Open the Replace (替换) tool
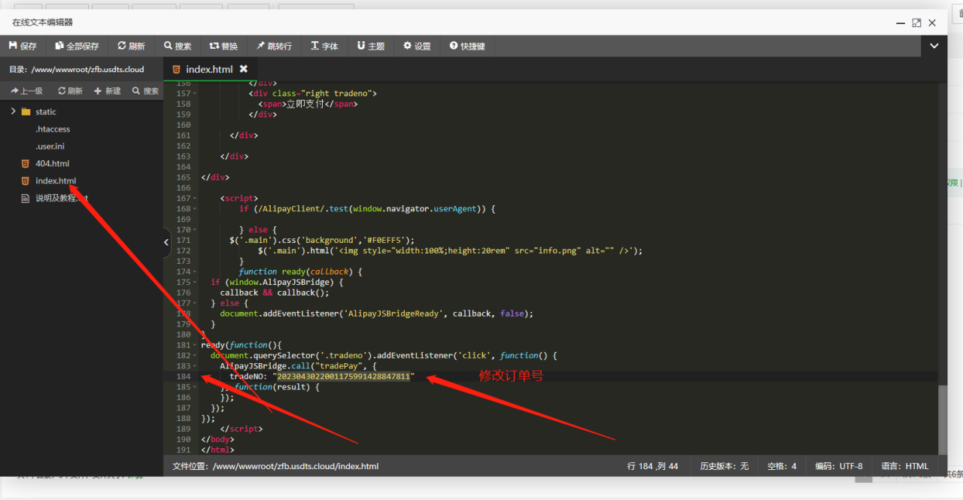963x500 pixels. [223, 46]
